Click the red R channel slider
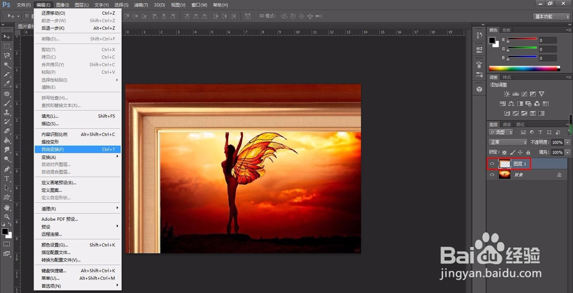Screen dimensions: 573x293 tap(522, 39)
